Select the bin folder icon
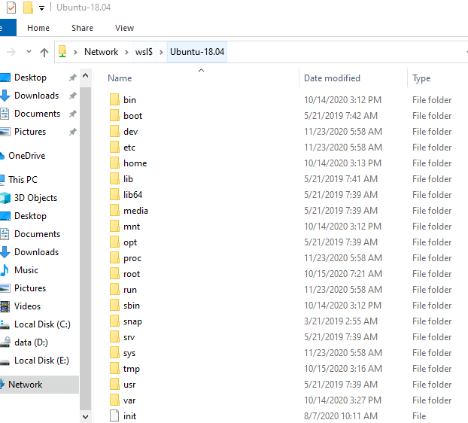 point(114,99)
